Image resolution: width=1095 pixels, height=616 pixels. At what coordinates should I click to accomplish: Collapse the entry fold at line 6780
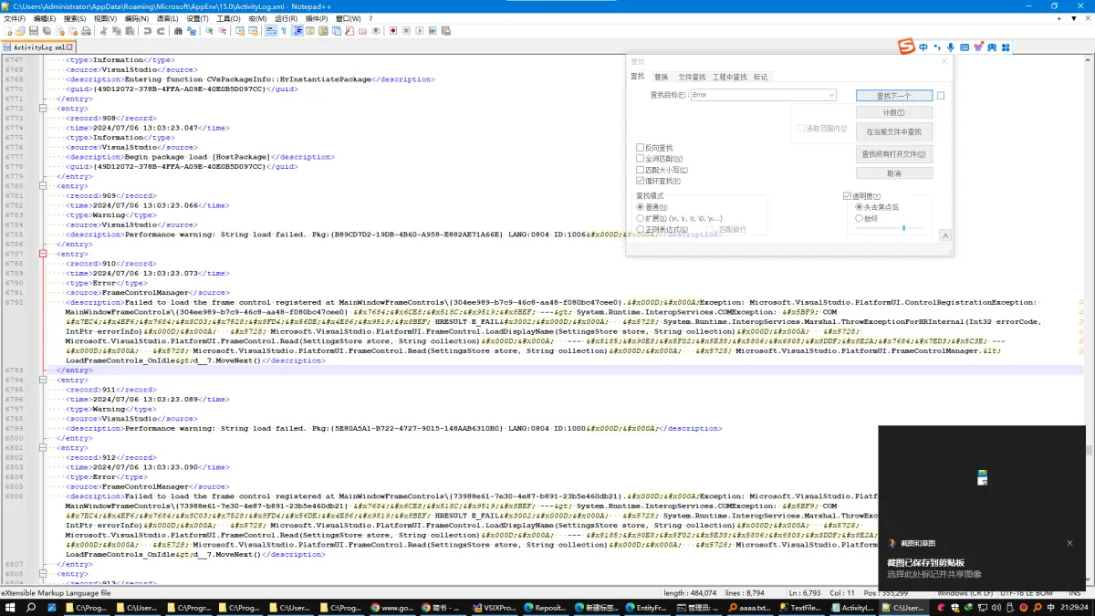point(42,186)
